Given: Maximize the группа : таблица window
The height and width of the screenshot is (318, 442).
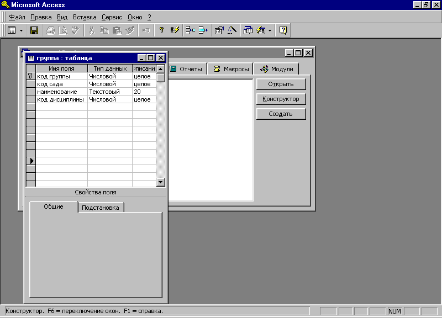Looking at the screenshot, I should tap(151, 58).
